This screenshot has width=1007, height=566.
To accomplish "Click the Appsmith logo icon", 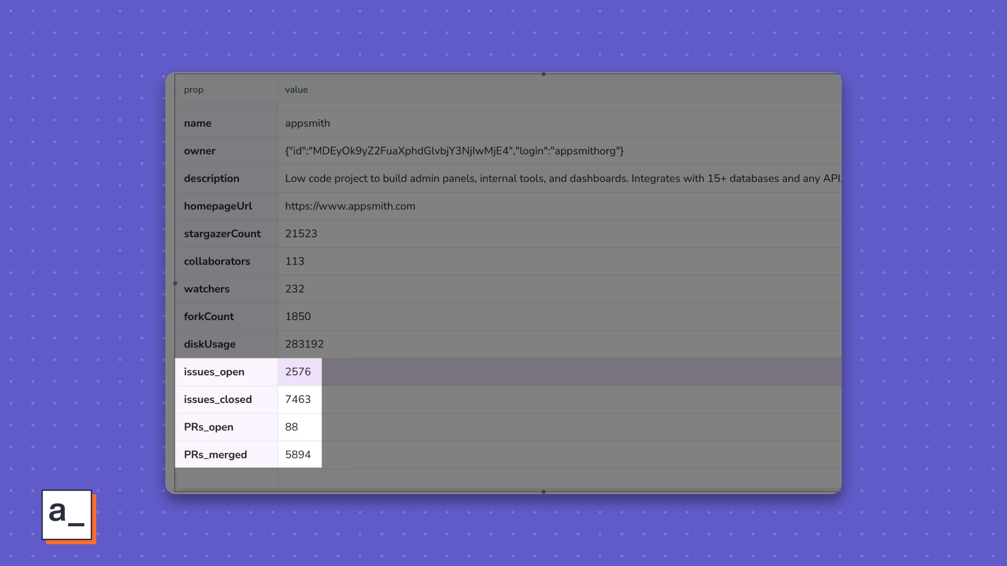I will [68, 516].
